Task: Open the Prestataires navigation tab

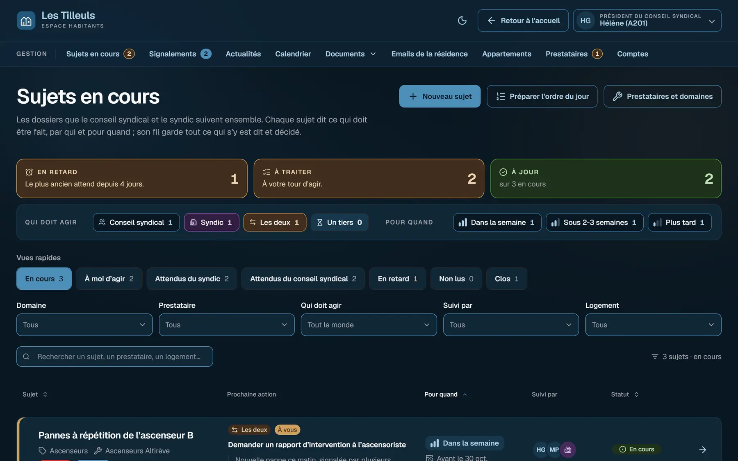Action: [574, 54]
